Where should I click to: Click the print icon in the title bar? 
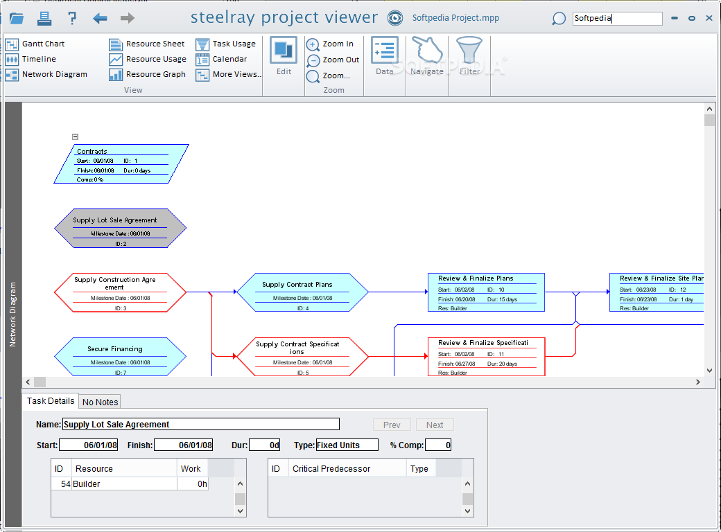click(x=44, y=19)
